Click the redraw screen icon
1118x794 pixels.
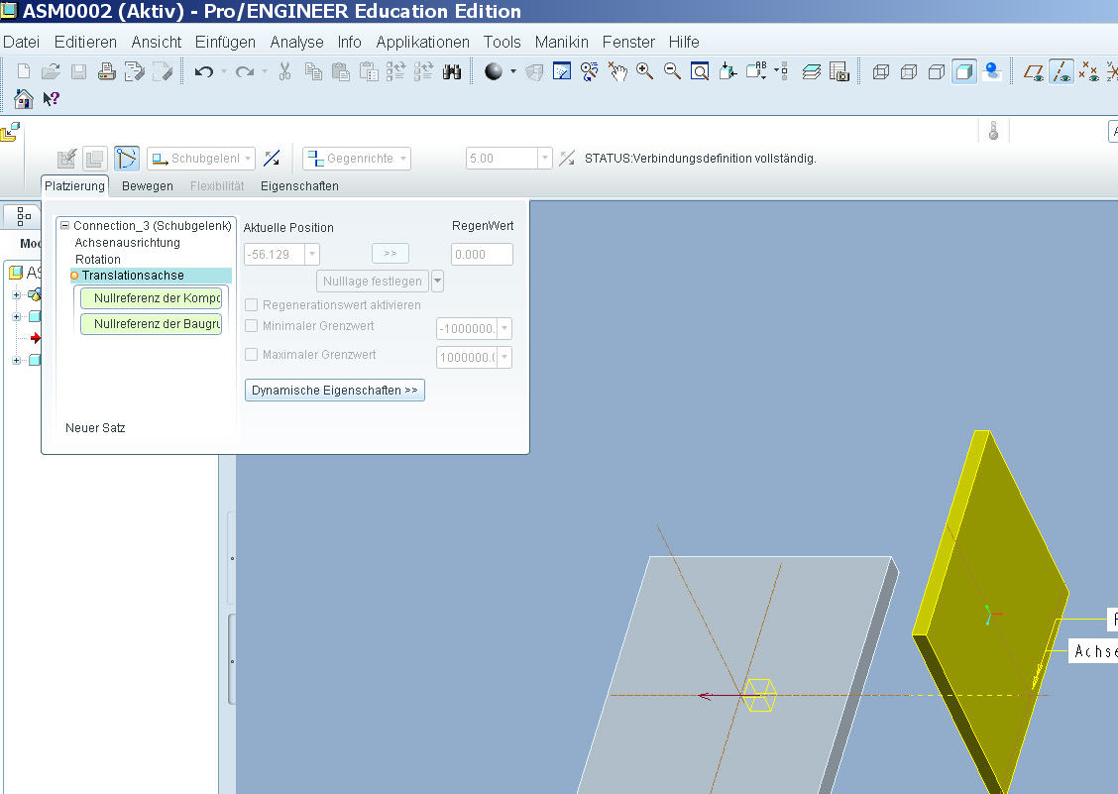tap(562, 71)
